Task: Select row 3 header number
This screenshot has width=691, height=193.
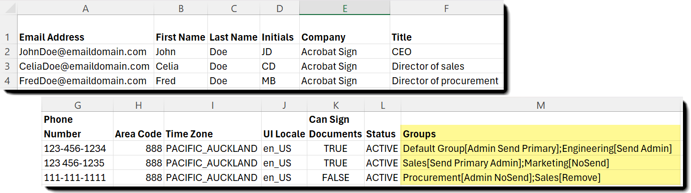Action: [8, 66]
